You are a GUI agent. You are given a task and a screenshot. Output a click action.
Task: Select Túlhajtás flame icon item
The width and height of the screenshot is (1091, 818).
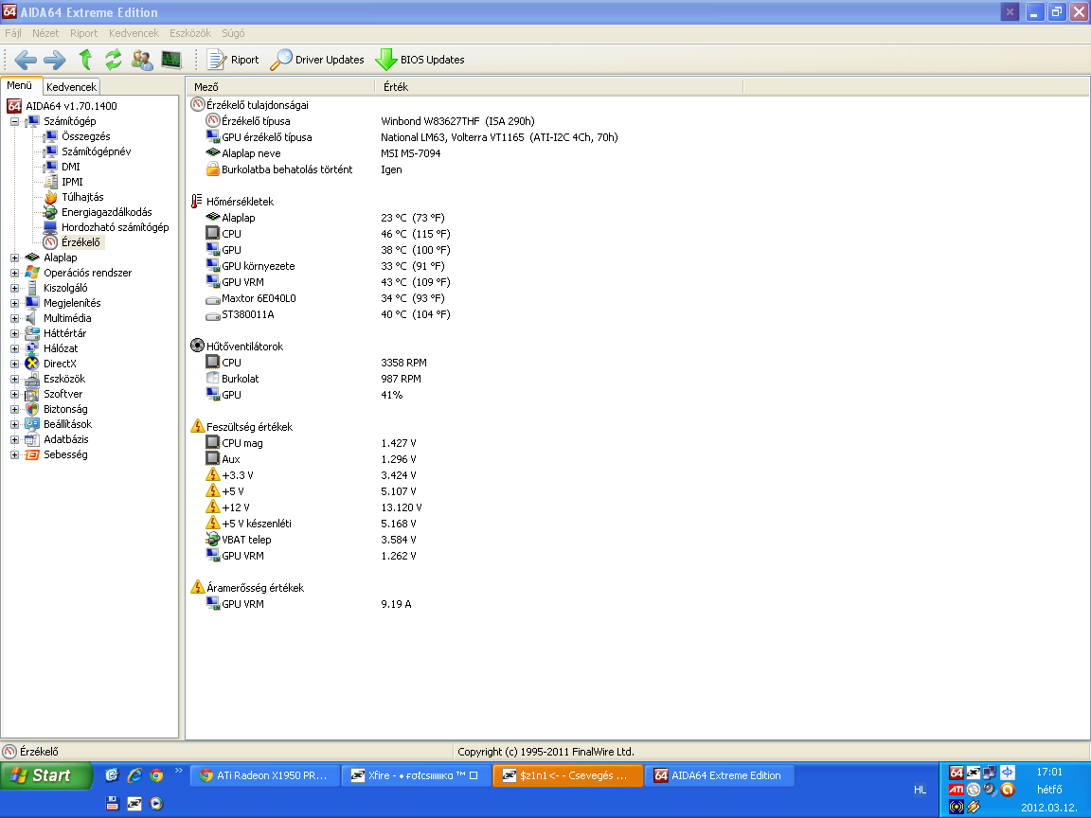(50, 197)
